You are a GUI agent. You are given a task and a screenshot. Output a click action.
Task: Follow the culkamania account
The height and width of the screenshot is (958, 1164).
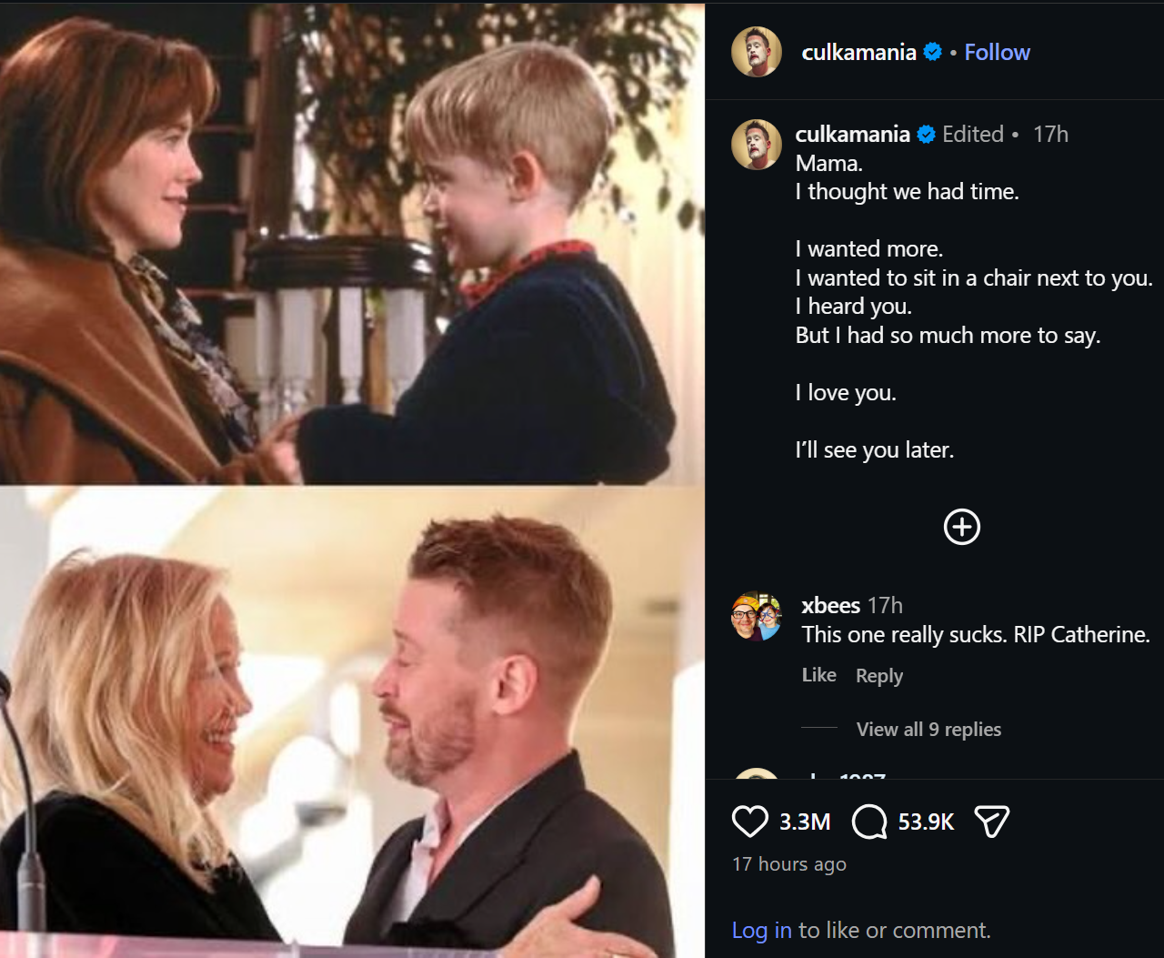997,53
